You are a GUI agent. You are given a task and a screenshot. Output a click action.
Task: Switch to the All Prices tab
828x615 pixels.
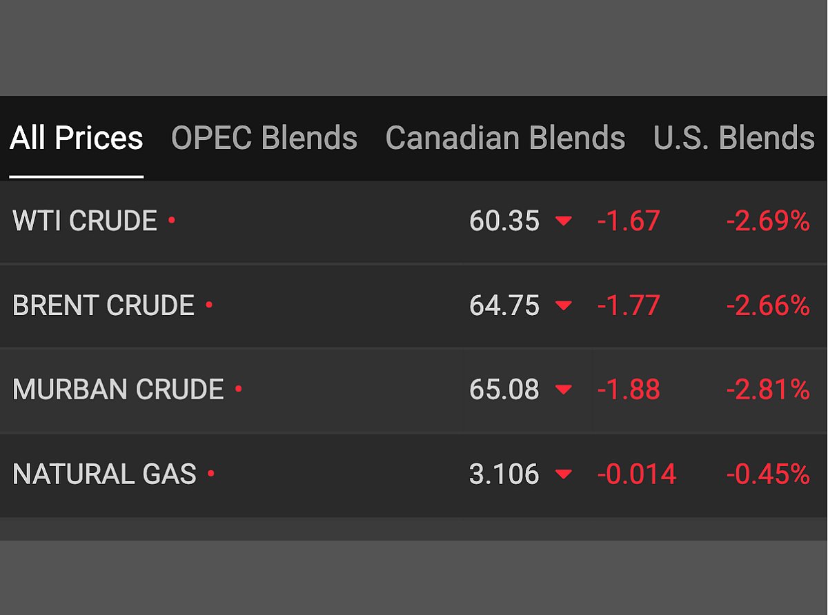76,138
